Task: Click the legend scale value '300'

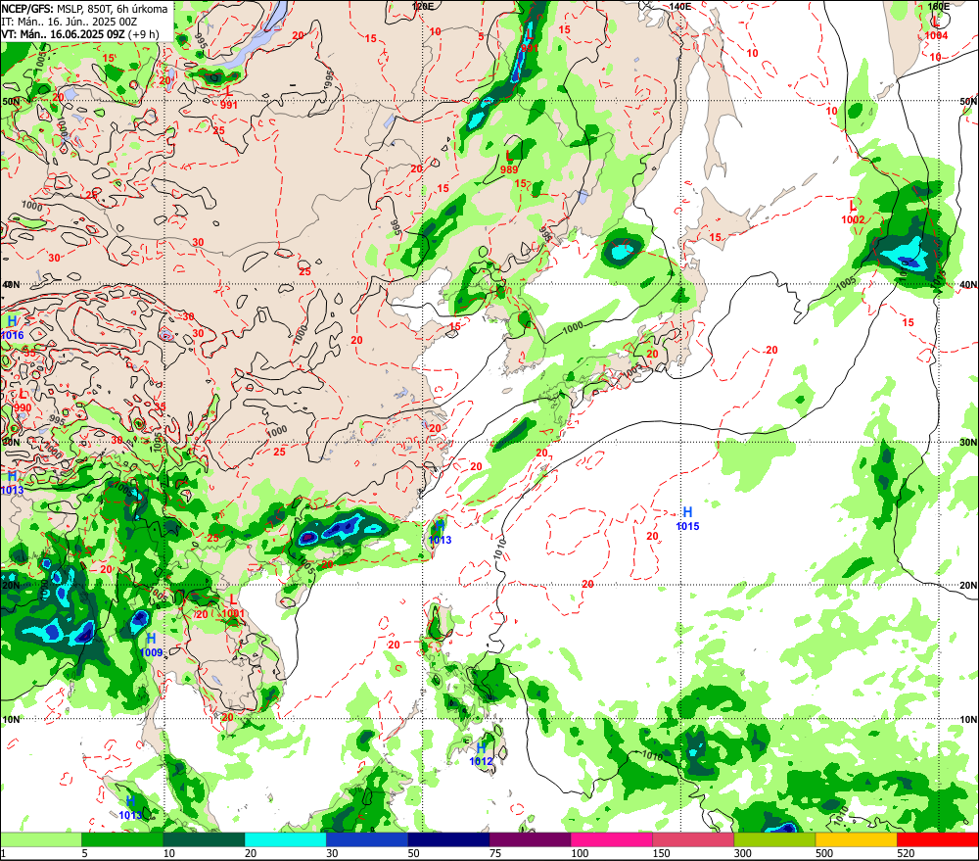Action: tap(742, 853)
